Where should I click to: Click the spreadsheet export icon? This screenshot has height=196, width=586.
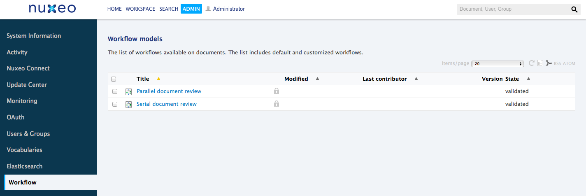[540, 63]
